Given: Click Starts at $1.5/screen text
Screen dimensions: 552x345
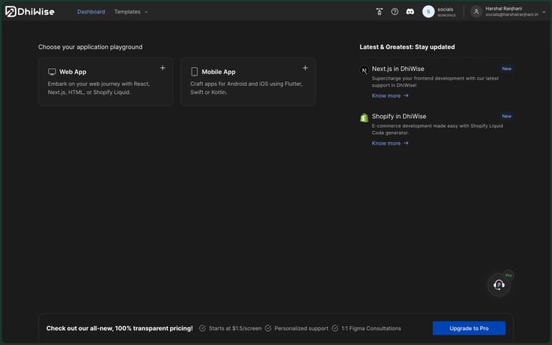Looking at the screenshot, I should pyautogui.click(x=235, y=328).
